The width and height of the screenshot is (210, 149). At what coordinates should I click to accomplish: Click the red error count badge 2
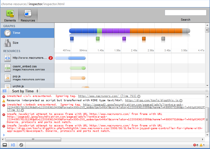pyautogui.click(x=51, y=58)
